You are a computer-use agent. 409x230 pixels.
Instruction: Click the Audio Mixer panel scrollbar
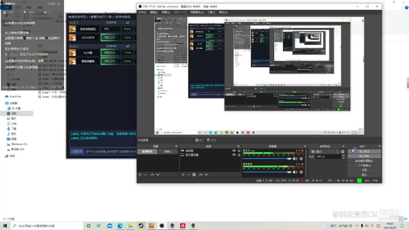click(306, 163)
